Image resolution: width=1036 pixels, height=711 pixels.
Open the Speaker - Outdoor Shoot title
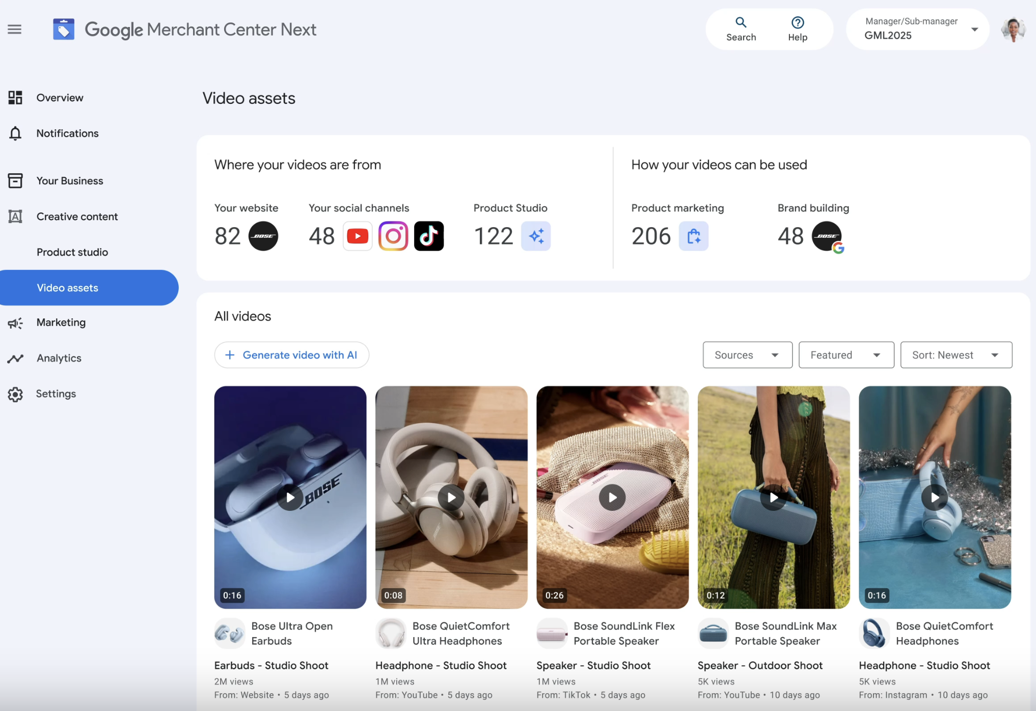(760, 665)
